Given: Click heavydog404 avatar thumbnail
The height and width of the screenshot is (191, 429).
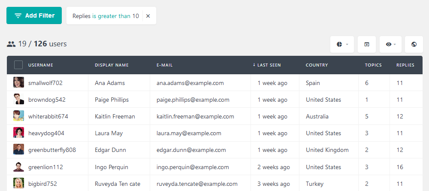Looking at the screenshot, I should pos(18,133).
